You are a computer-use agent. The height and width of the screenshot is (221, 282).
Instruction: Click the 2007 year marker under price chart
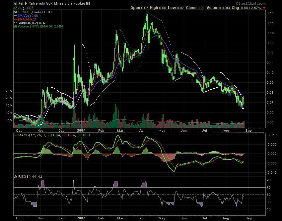81,131
